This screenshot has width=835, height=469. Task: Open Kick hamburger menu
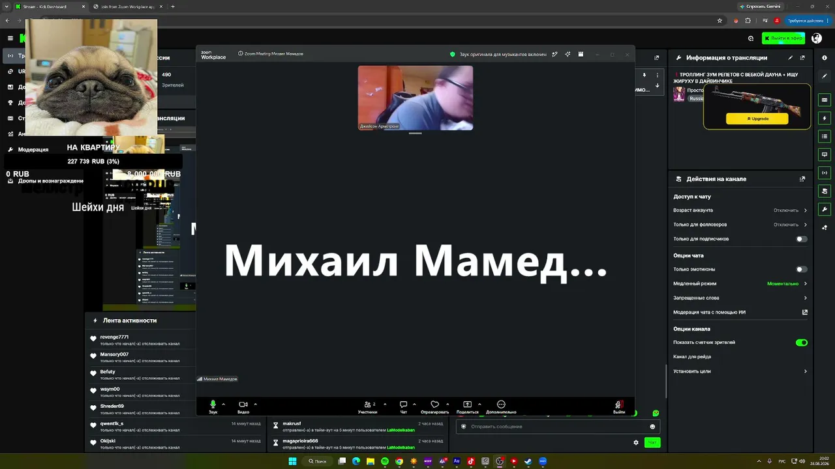click(10, 38)
